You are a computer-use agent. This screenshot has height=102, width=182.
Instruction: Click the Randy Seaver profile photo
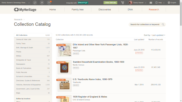coord(131,3)
